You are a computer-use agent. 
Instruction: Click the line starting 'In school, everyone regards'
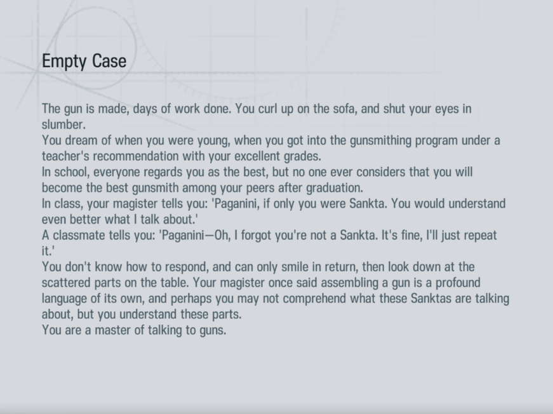tap(257, 172)
